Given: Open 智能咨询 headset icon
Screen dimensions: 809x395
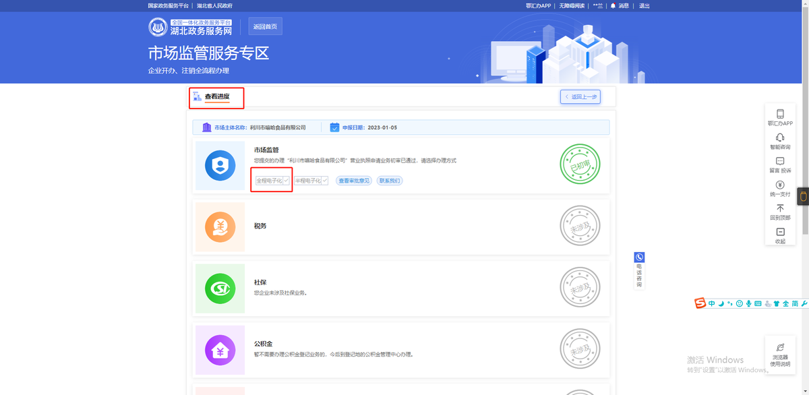Looking at the screenshot, I should click(780, 138).
